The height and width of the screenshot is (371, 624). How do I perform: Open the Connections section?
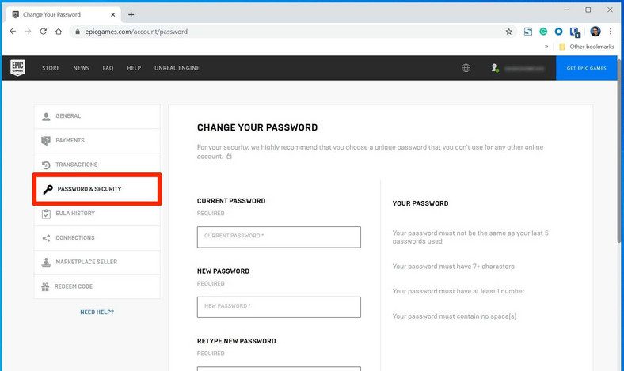coord(97,238)
